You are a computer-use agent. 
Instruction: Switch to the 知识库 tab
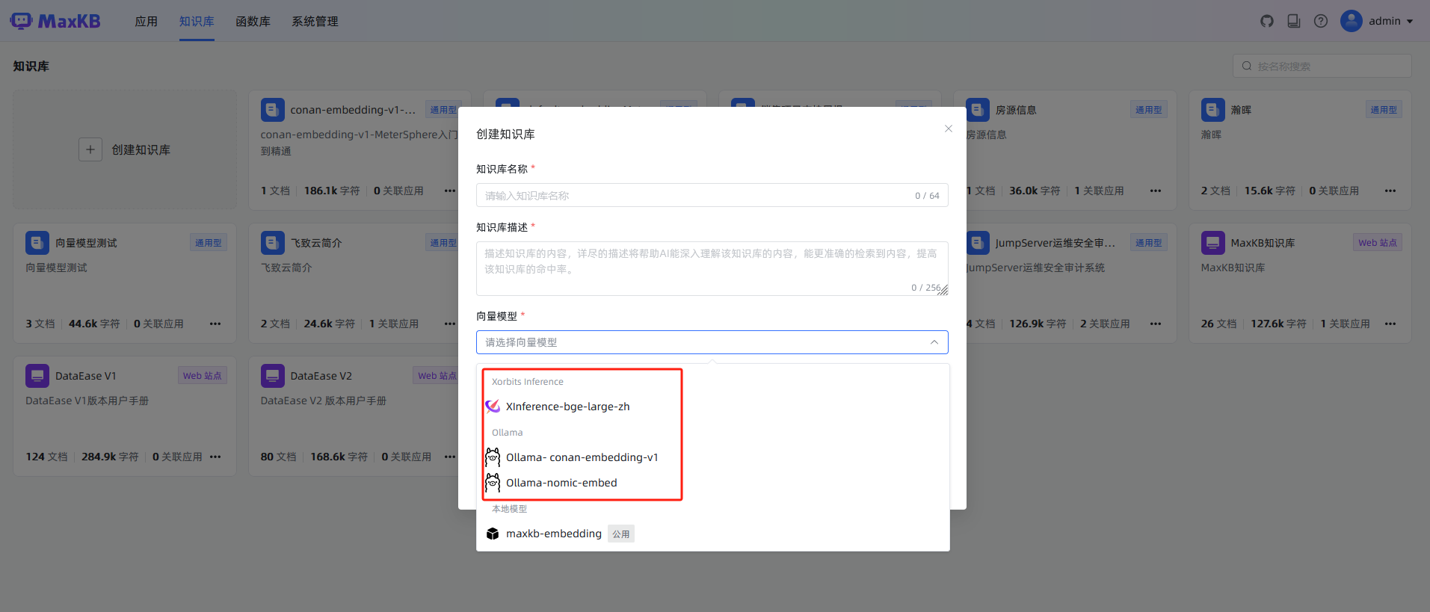(197, 22)
